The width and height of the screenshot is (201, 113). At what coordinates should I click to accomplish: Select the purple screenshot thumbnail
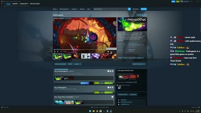95,56
